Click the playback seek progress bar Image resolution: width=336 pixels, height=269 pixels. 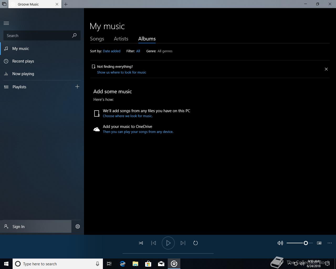click(x=168, y=254)
